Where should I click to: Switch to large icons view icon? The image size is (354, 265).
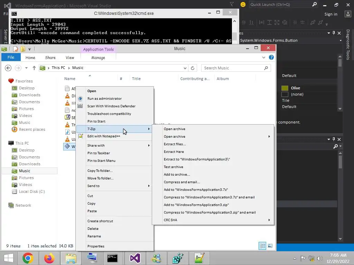(x=270, y=246)
